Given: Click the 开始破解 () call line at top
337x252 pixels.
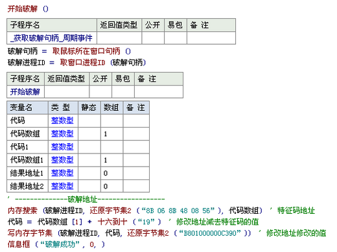Looking at the screenshot, I should click(28, 9).
